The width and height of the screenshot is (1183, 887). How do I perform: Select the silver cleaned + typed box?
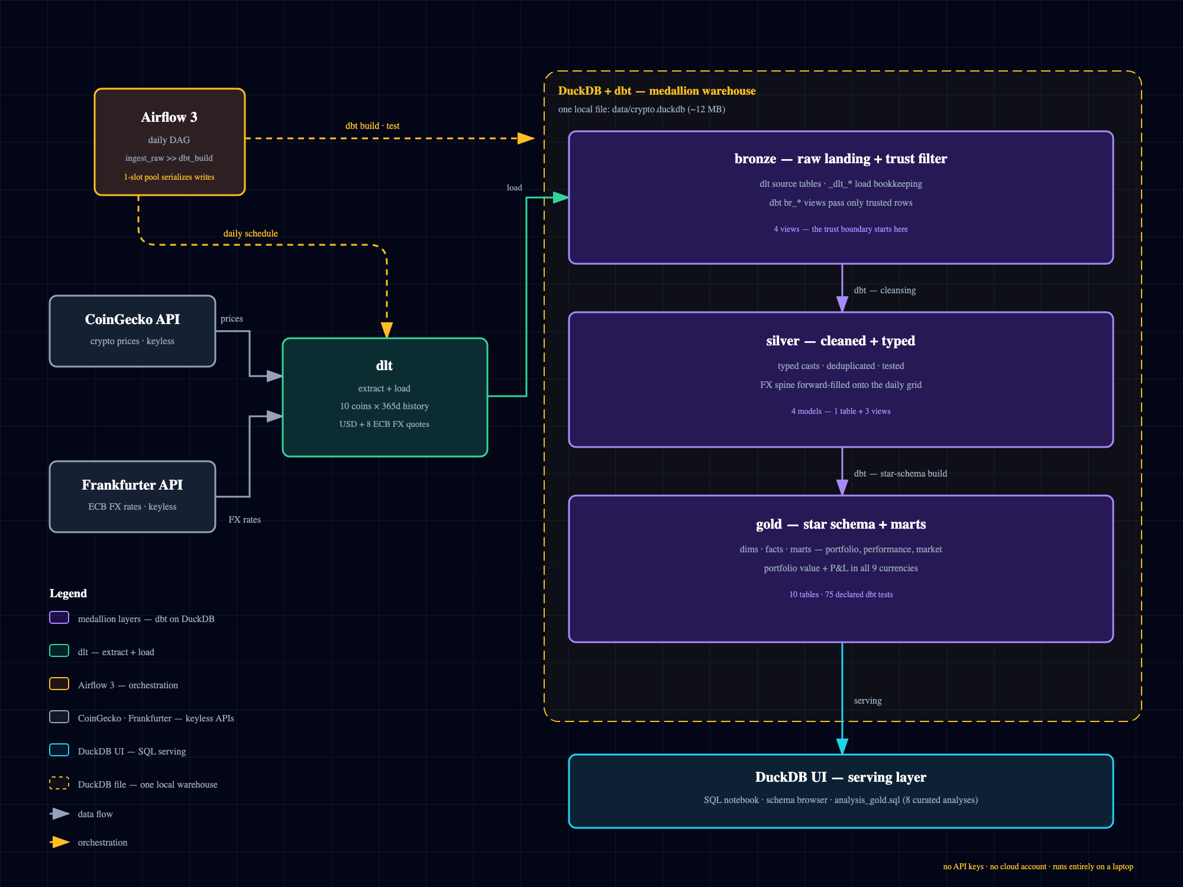tap(841, 380)
